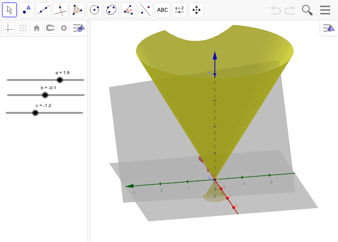338x242 pixels.
Task: Open the search magnifier
Action: (x=307, y=10)
